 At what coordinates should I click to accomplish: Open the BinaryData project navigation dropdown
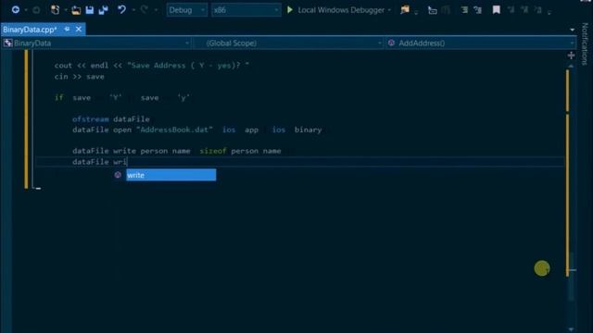click(96, 43)
